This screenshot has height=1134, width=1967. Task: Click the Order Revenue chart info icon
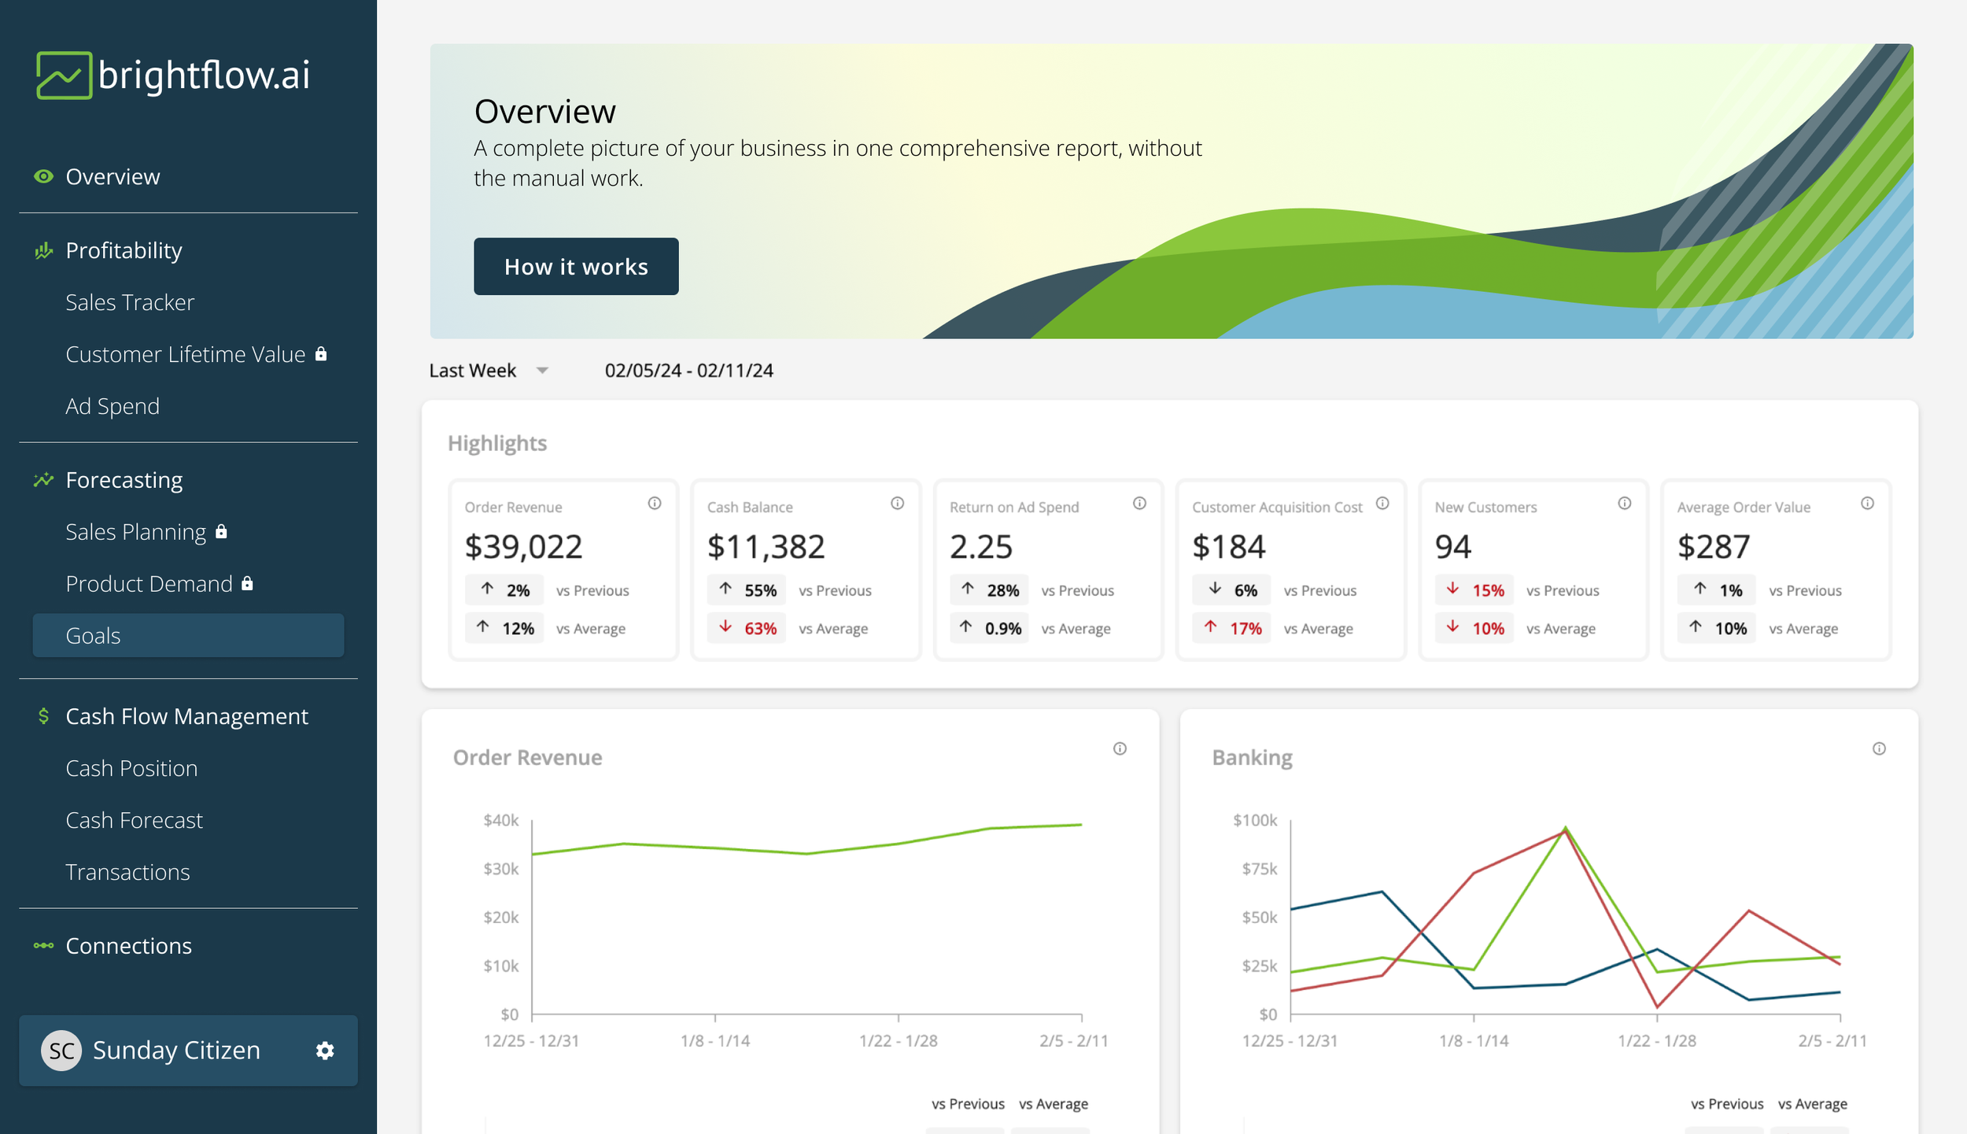[1120, 749]
